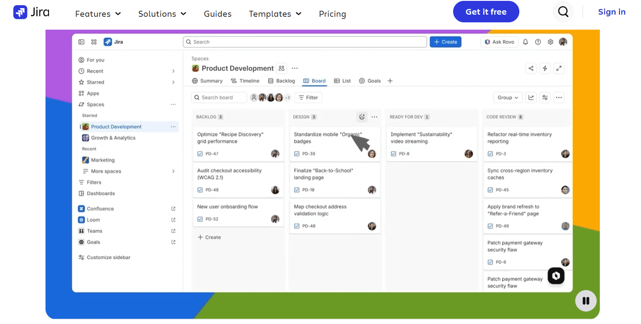The width and height of the screenshot is (641, 324).
Task: Open the "Finalize Back-to-School landing page" card
Action: click(x=335, y=180)
